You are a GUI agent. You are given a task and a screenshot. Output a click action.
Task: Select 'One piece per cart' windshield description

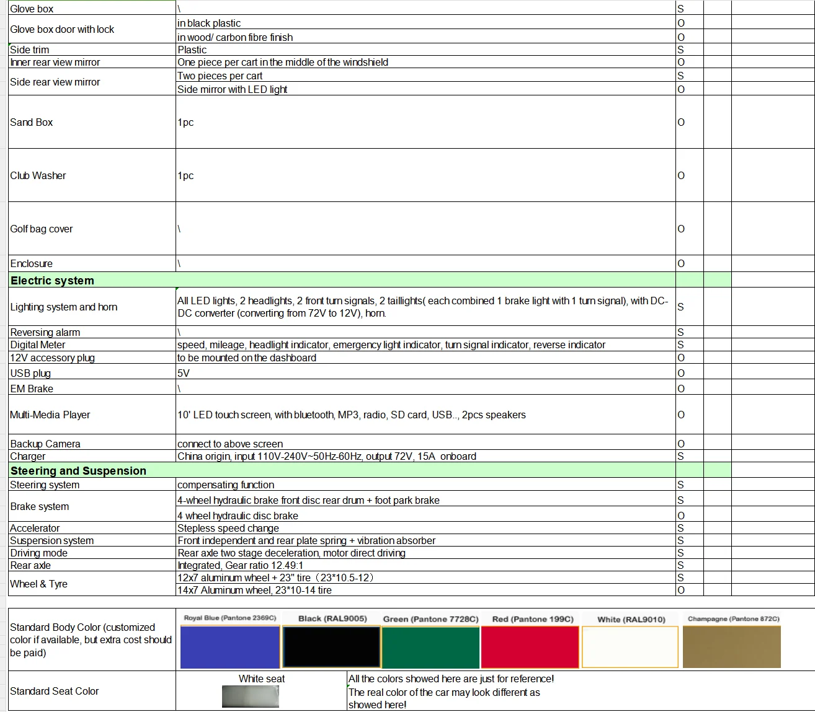click(x=425, y=62)
